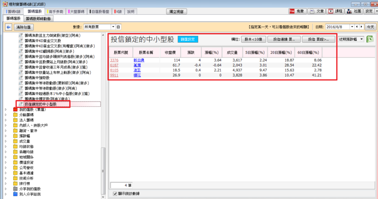Go to previous date with the left stepper arrow

click(x=357, y=27)
